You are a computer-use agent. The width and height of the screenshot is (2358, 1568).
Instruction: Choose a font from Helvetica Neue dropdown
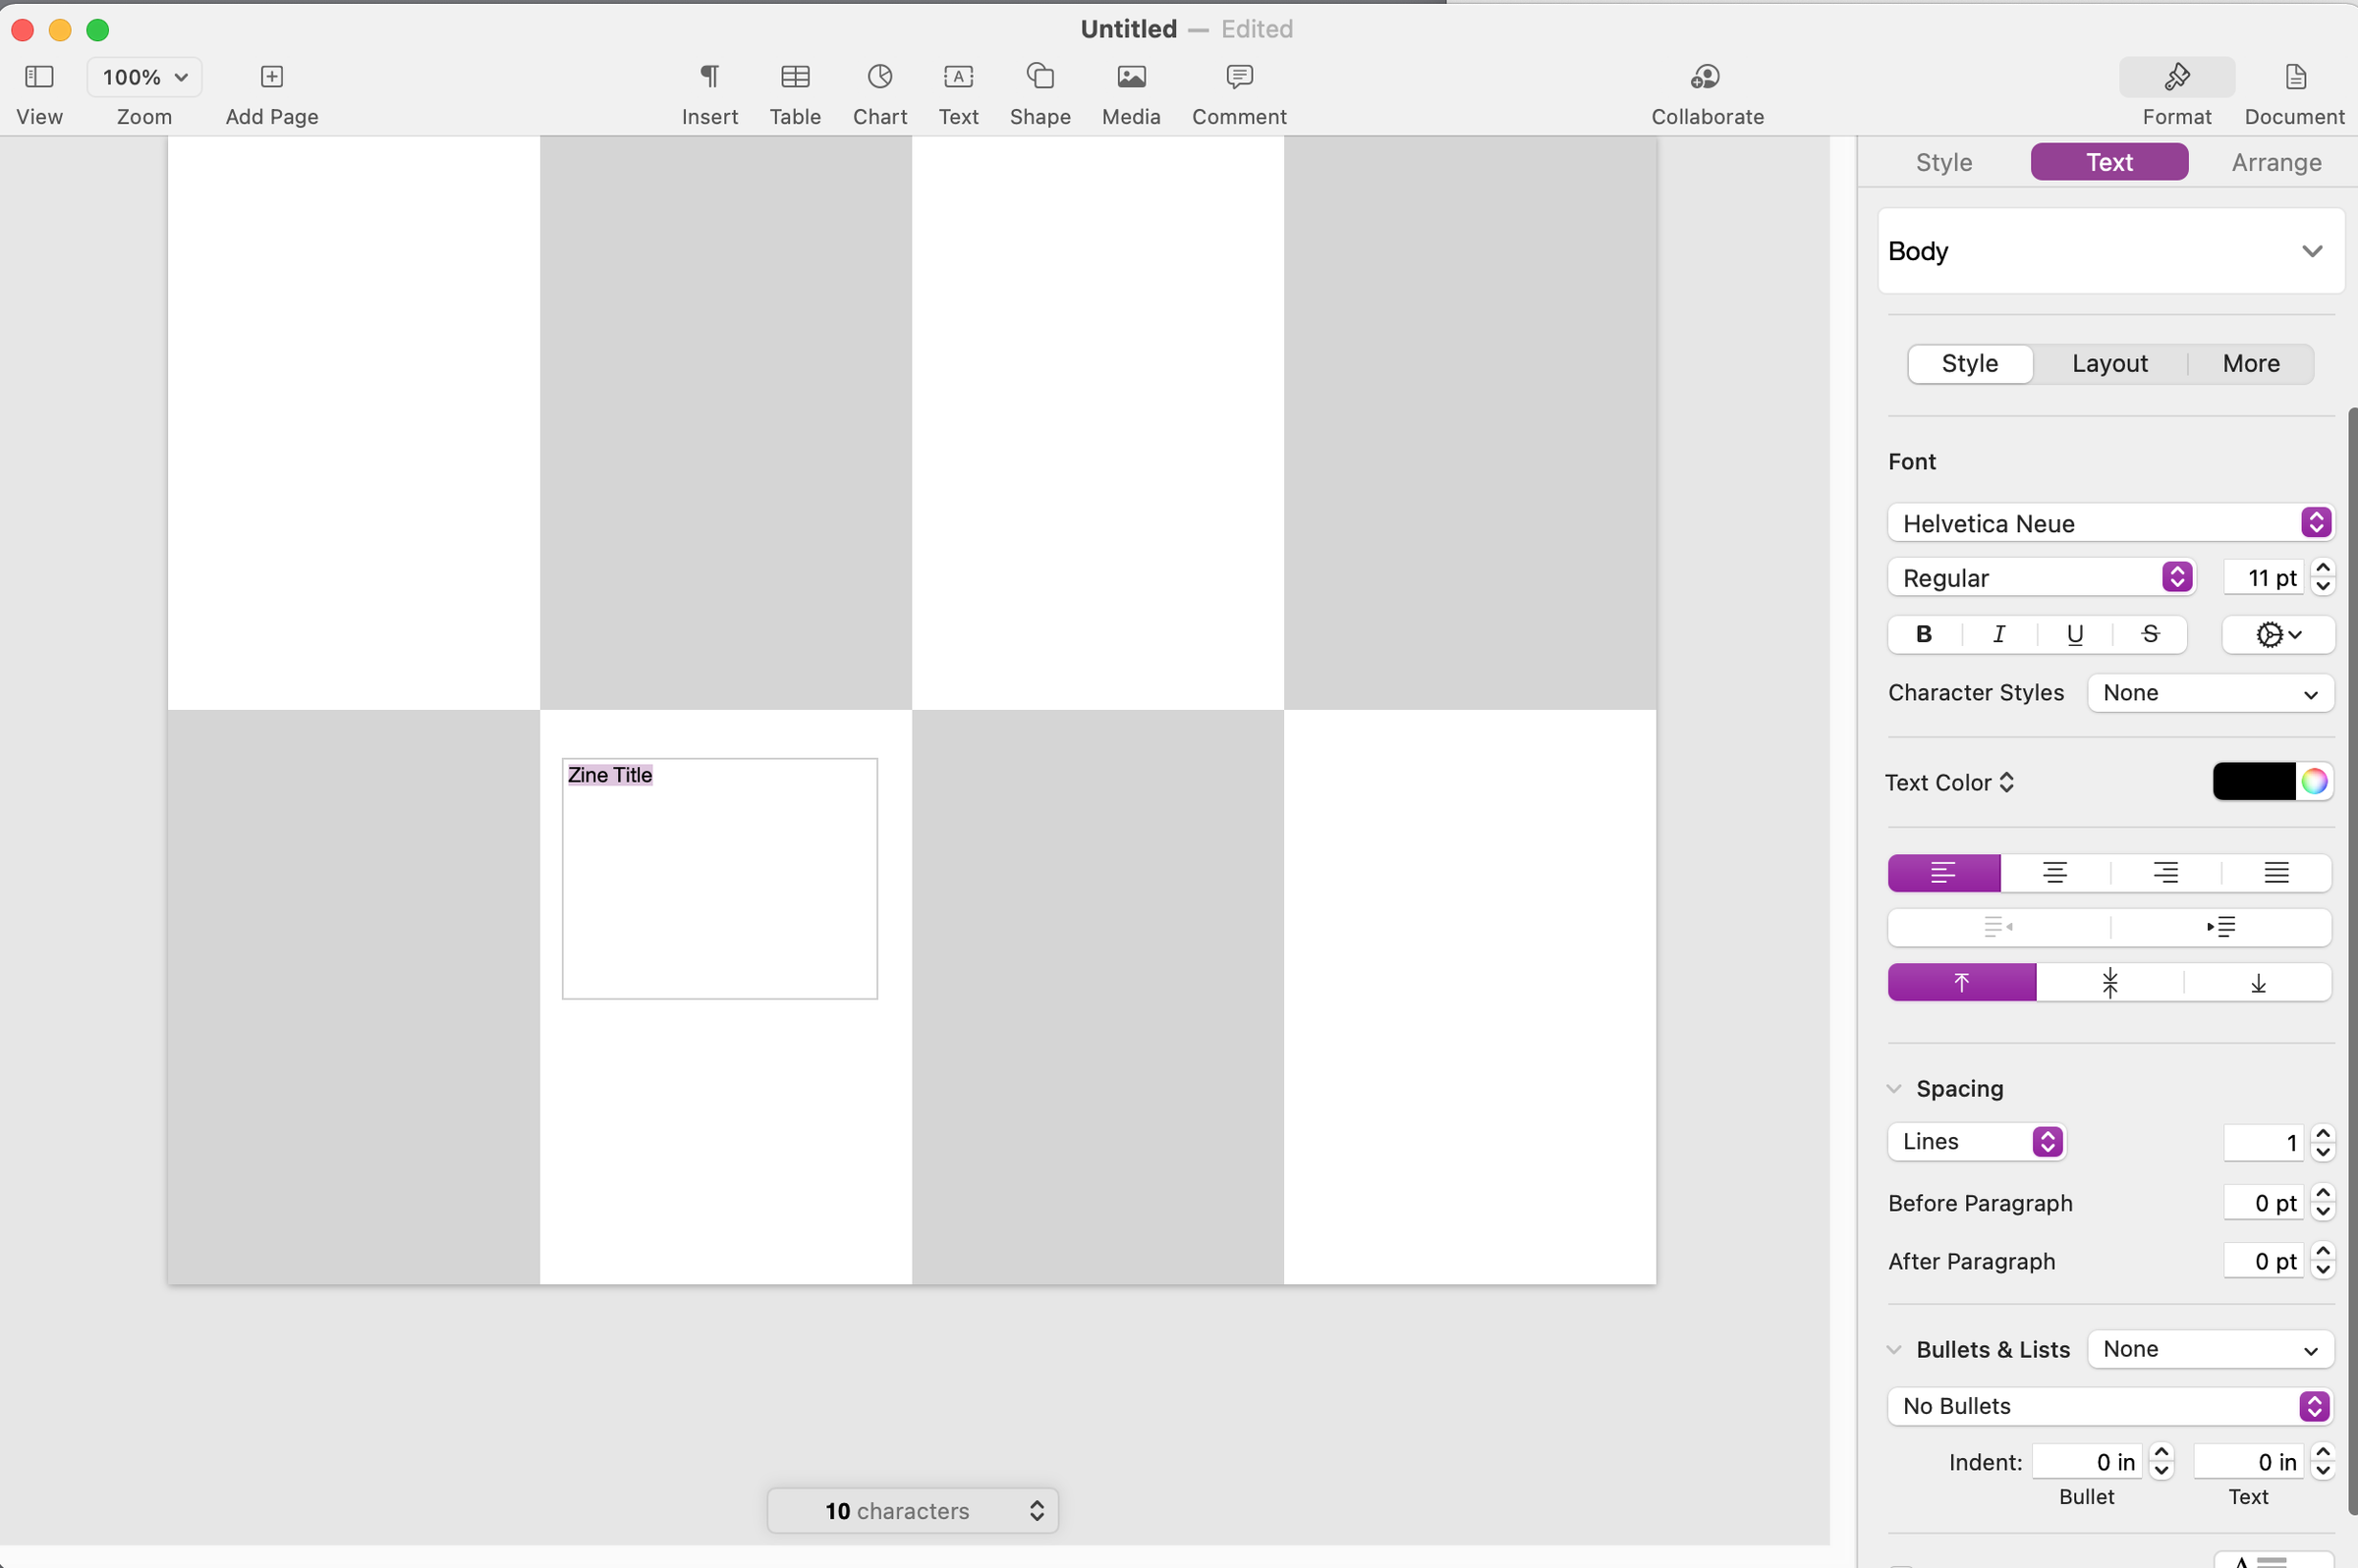pyautogui.click(x=2110, y=522)
